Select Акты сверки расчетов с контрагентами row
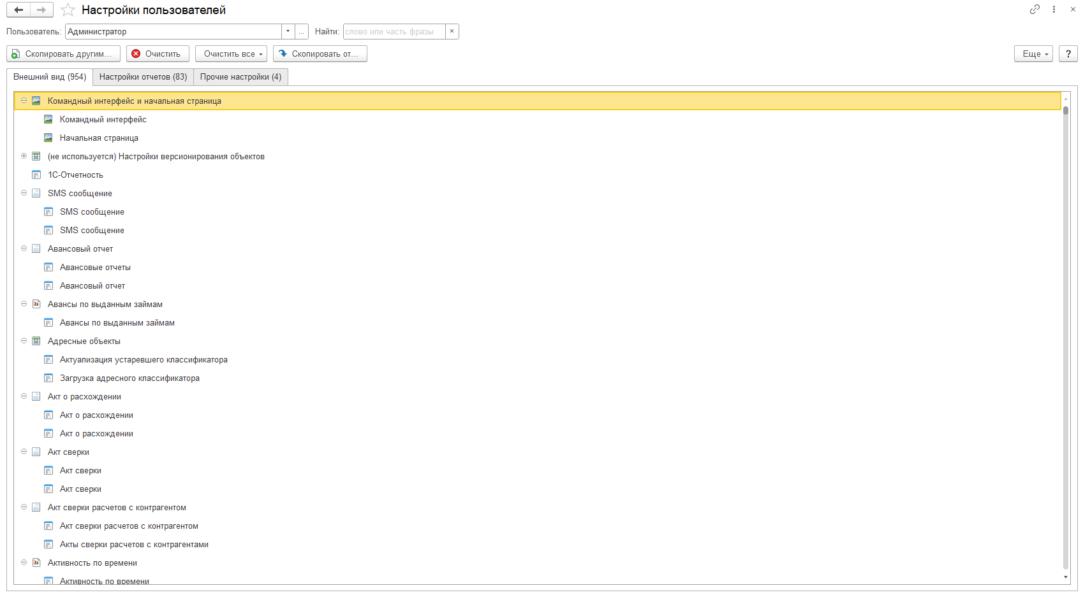This screenshot has width=1083, height=595. [537, 544]
